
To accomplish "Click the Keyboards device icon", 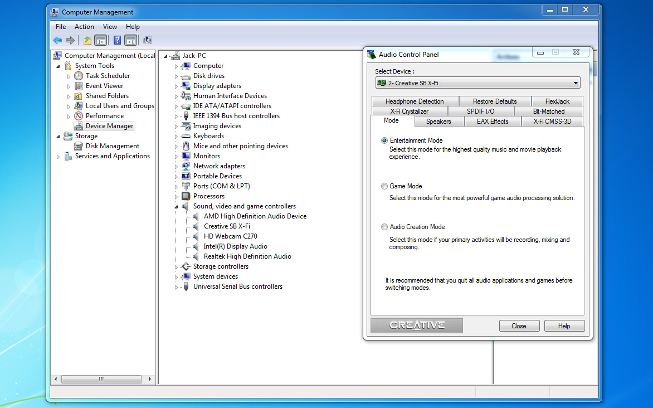I will pyautogui.click(x=186, y=136).
